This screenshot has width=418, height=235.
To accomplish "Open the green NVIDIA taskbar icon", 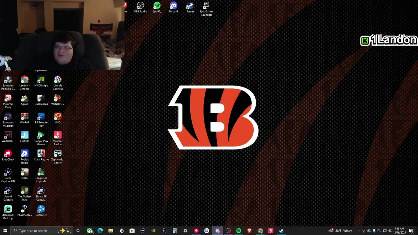I will [153, 231].
